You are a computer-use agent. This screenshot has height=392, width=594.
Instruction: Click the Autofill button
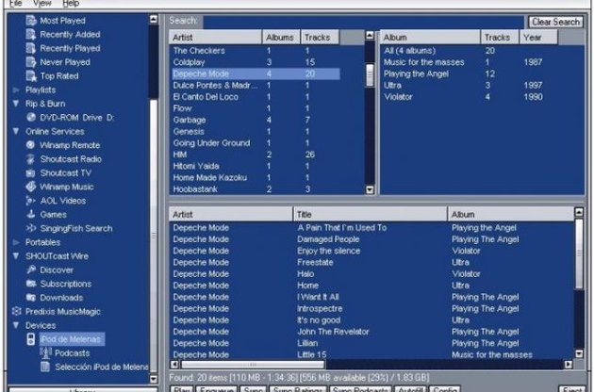point(410,389)
